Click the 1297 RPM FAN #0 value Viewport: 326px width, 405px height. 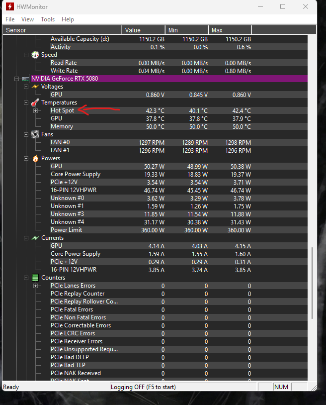point(152,143)
